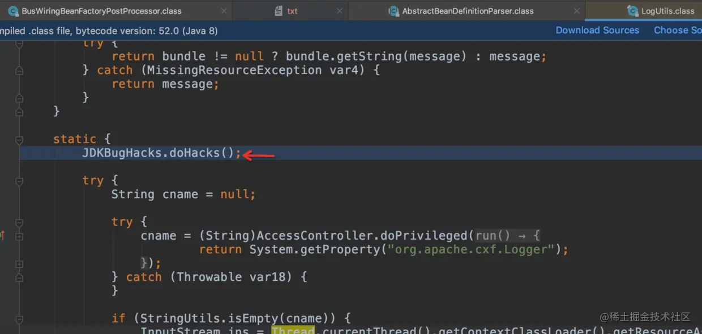
Task: Collapse the 'catch (Throwable var18)' block
Action: [x=19, y=277]
